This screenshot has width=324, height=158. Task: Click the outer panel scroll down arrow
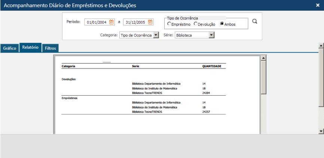click(x=321, y=131)
